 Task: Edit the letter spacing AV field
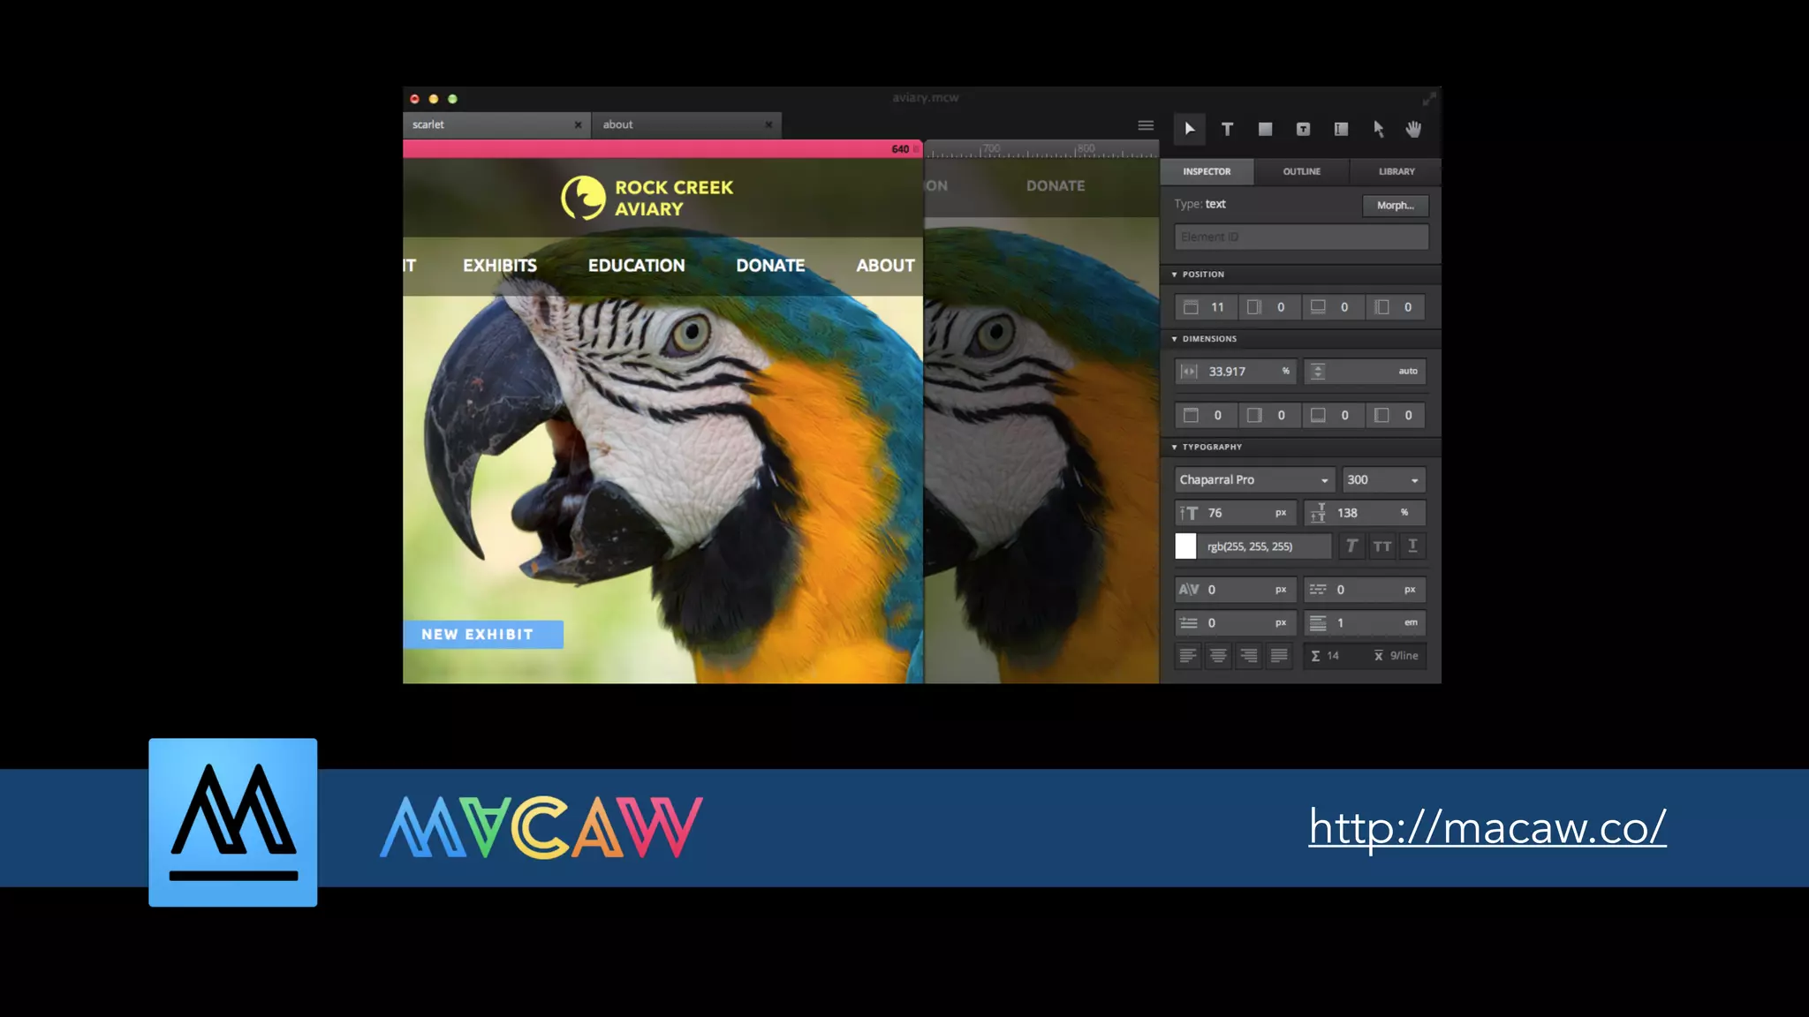(1236, 590)
